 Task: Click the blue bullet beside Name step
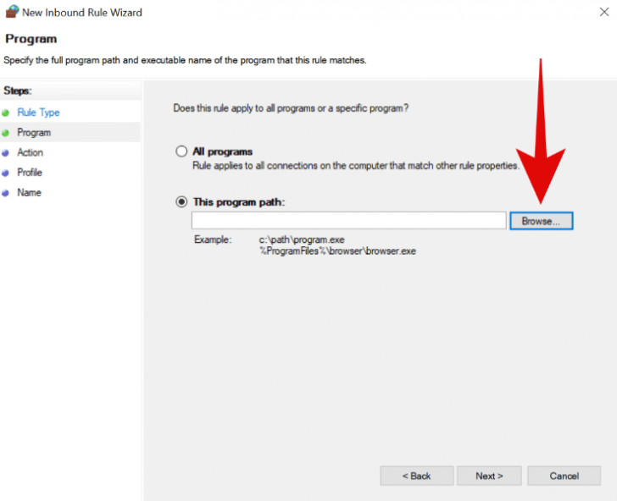(x=6, y=193)
